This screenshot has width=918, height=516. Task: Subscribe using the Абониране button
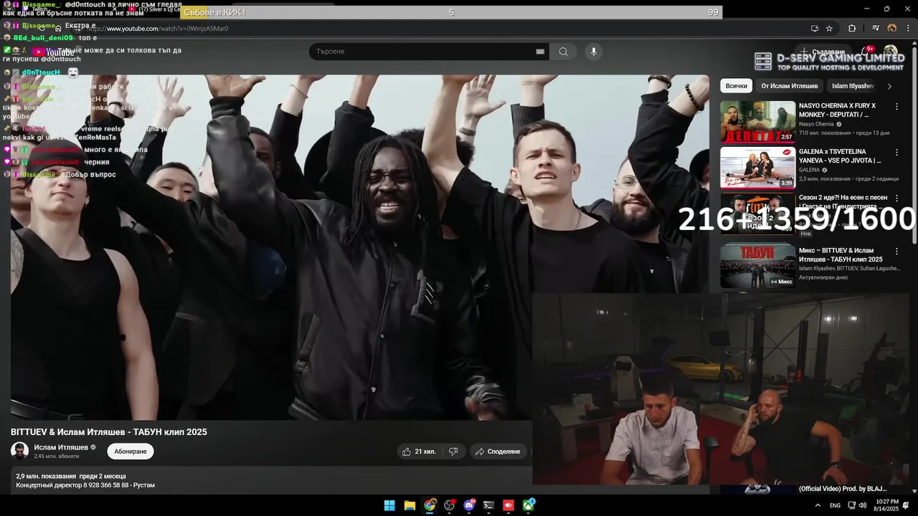pos(131,451)
